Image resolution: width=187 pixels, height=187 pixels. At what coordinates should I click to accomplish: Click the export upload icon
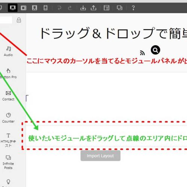(93, 8)
